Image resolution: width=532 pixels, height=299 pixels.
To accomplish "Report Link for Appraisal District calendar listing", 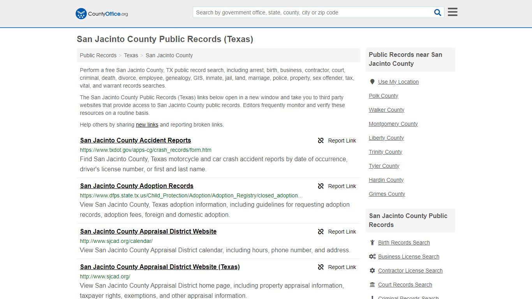I will [x=342, y=232].
